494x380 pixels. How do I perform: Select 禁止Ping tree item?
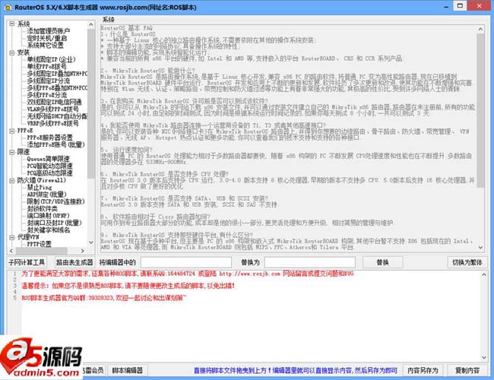[x=40, y=187]
